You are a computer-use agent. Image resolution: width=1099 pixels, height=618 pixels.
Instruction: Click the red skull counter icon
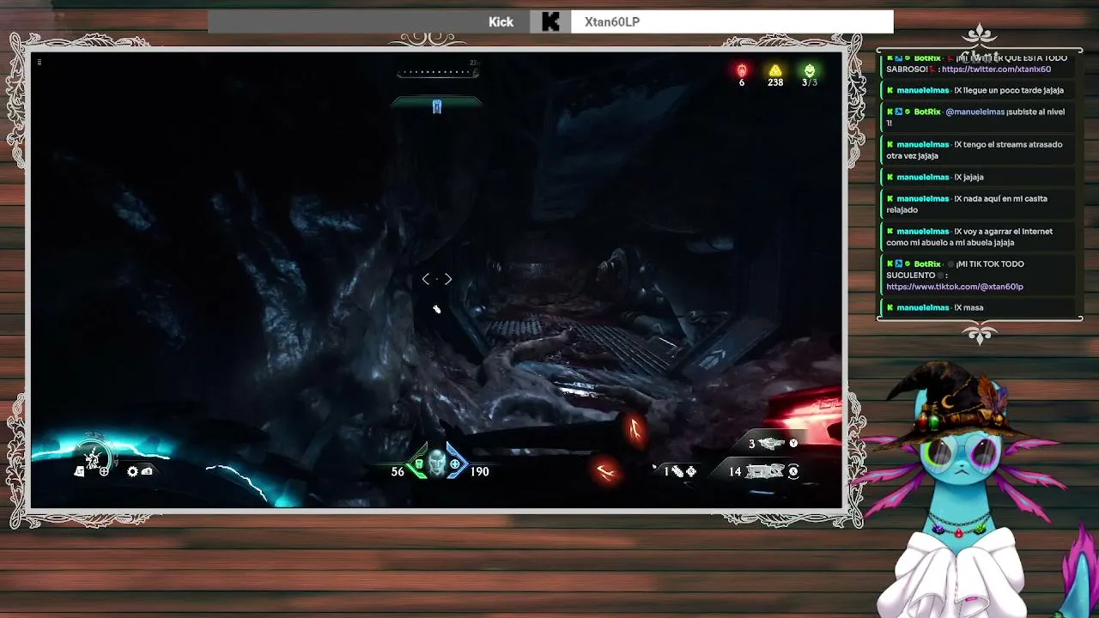click(x=742, y=70)
